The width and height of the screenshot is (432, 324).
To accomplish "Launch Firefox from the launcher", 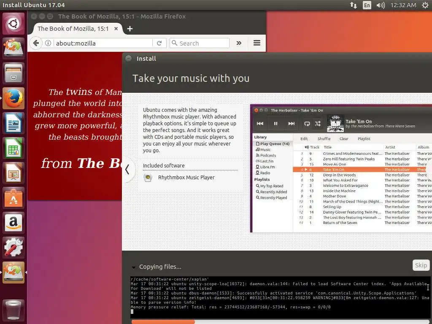I will point(13,98).
